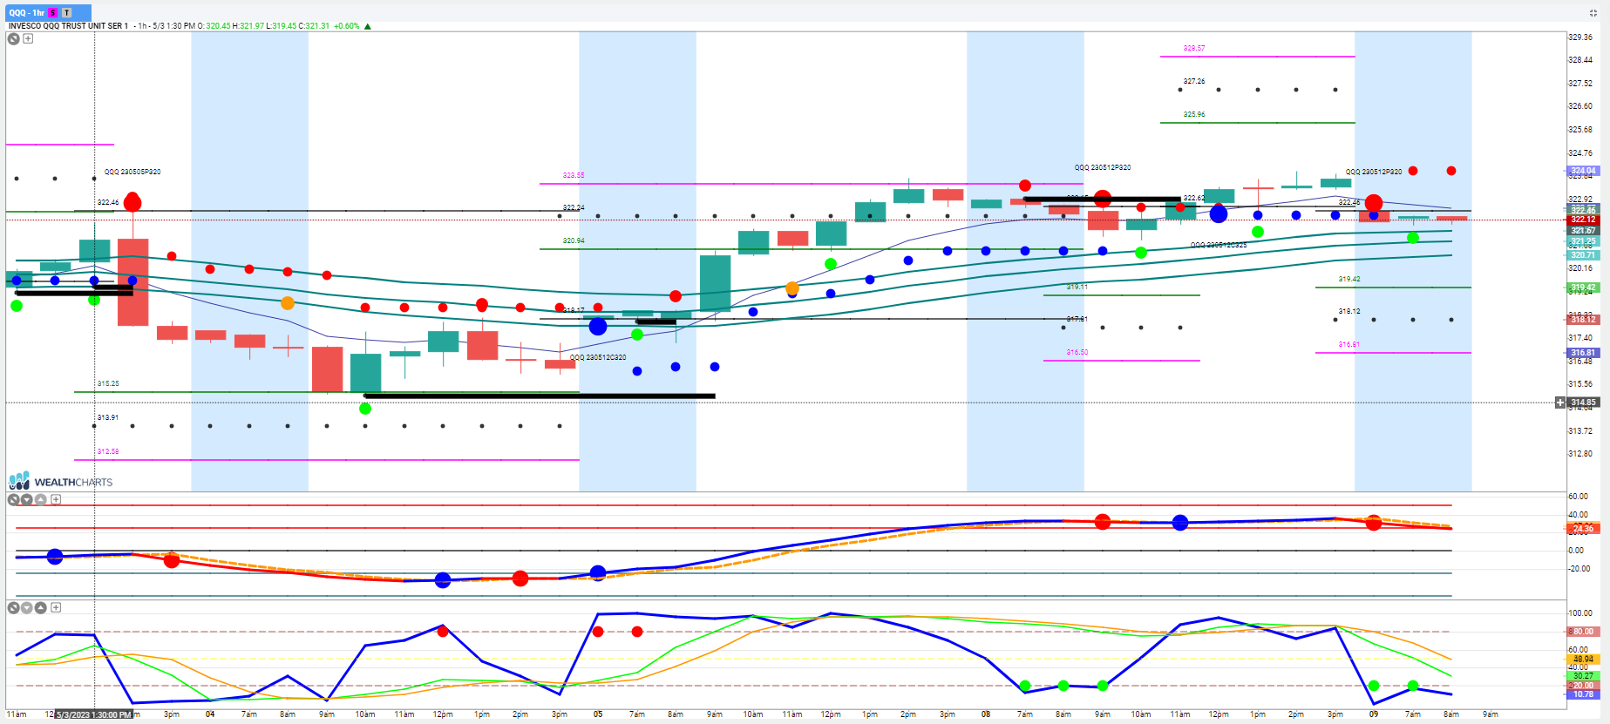
Task: Click the date 04 on time axis
Action: [x=210, y=714]
